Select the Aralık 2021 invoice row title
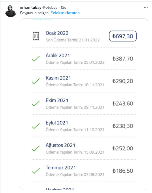Screen dimensions: 152x193 58,56
